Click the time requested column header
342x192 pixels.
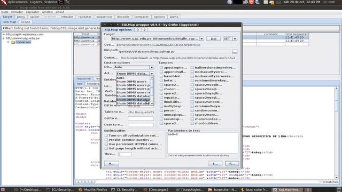point(297,34)
